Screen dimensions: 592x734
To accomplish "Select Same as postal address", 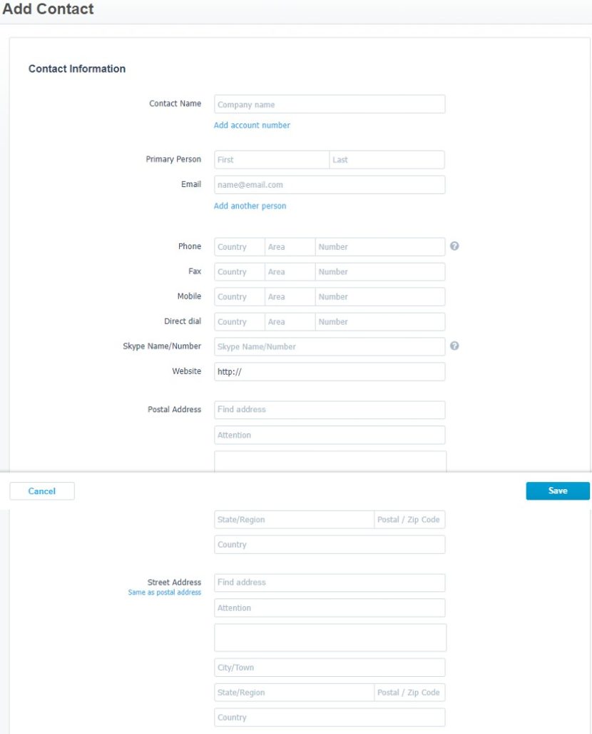I will click(x=164, y=592).
